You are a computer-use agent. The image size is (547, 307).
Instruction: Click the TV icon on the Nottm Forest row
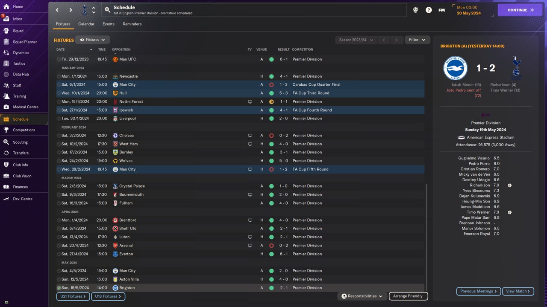(x=250, y=101)
